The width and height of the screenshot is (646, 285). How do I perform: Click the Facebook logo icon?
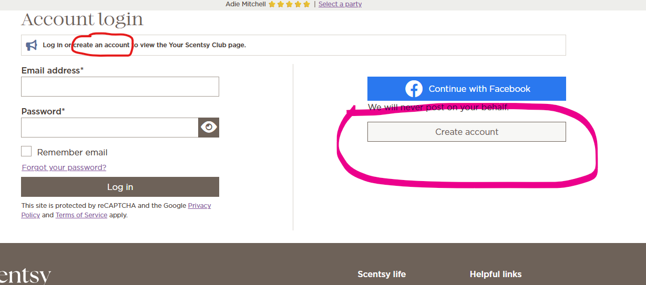click(414, 89)
